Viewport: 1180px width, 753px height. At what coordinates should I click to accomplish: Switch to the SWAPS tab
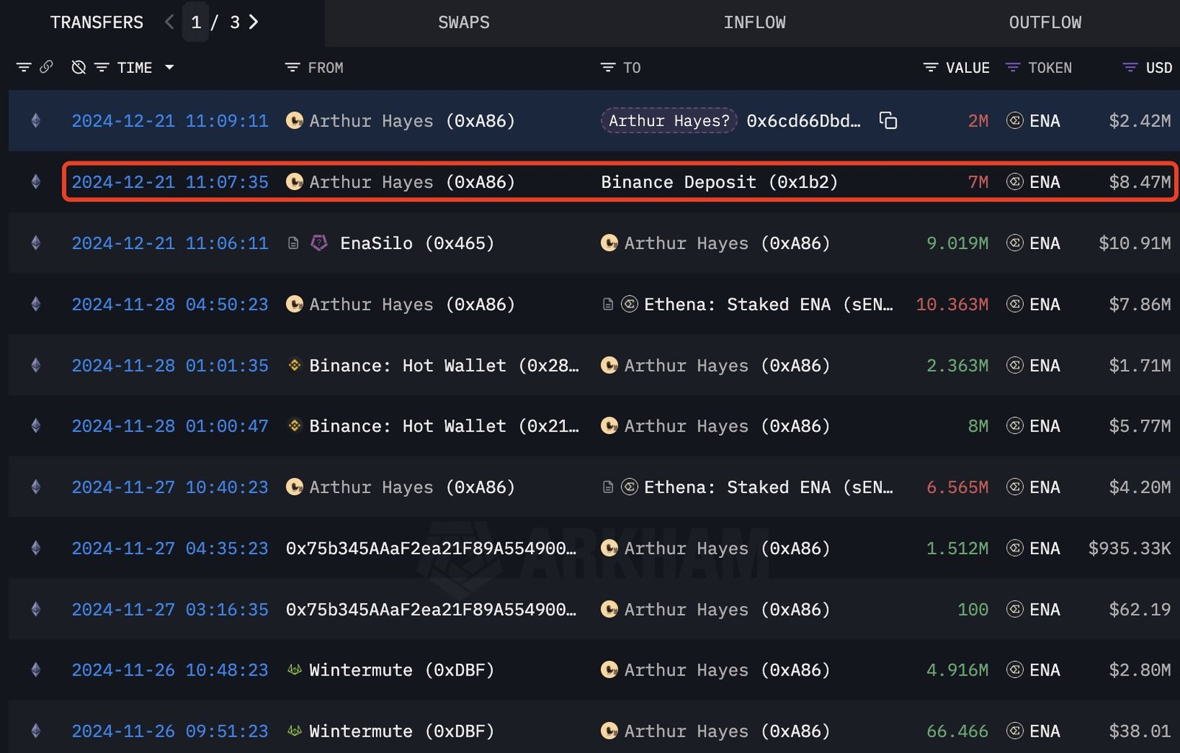pos(464,22)
